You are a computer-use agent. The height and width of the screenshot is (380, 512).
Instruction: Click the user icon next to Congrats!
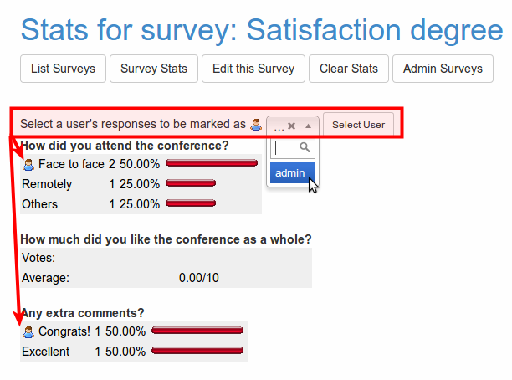[28, 331]
